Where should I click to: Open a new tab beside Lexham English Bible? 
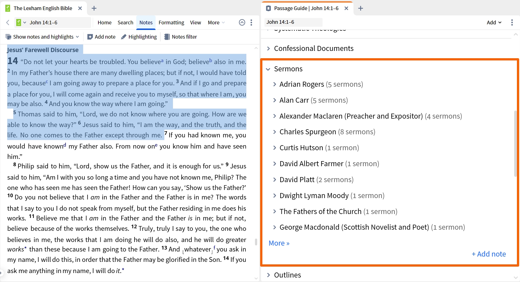(94, 8)
